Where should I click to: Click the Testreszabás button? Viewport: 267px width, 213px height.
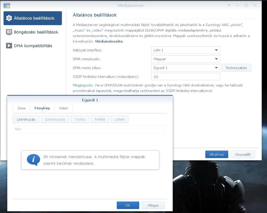[236, 68]
